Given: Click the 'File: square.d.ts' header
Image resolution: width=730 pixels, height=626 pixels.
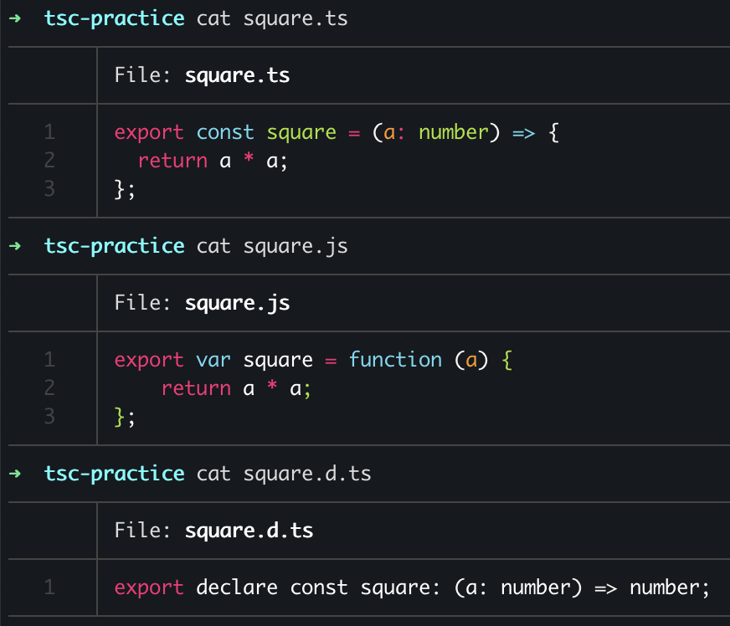Looking at the screenshot, I should (213, 531).
